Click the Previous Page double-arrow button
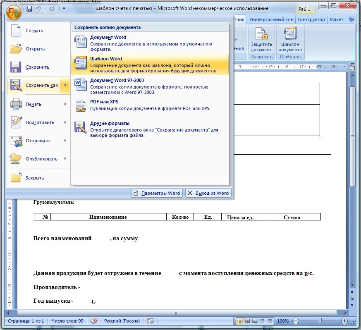 [352, 292]
